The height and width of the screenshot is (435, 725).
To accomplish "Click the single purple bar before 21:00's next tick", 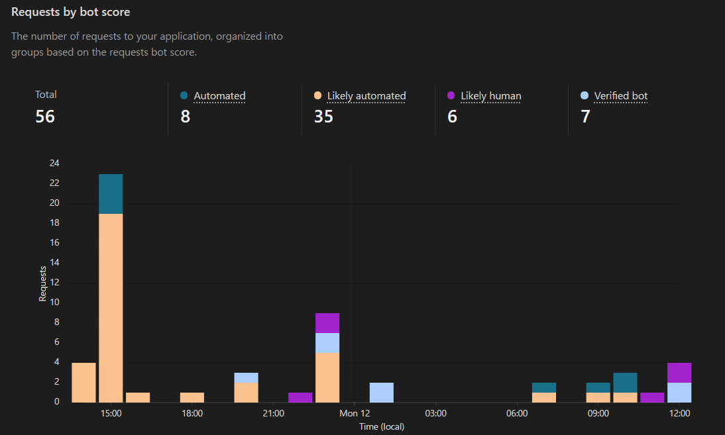I will pyautogui.click(x=300, y=398).
